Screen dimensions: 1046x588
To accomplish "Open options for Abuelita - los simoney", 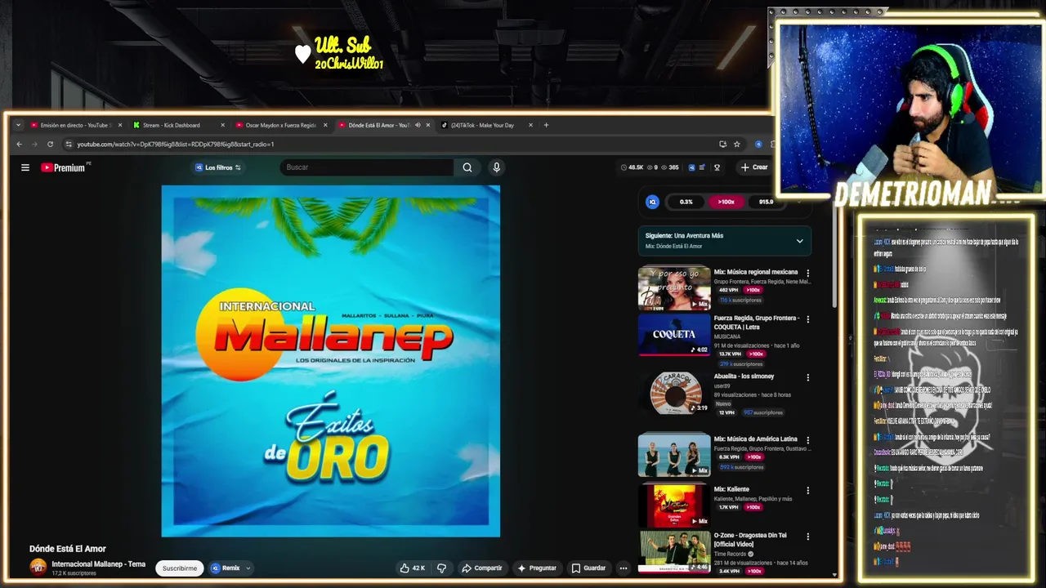I will tap(808, 378).
